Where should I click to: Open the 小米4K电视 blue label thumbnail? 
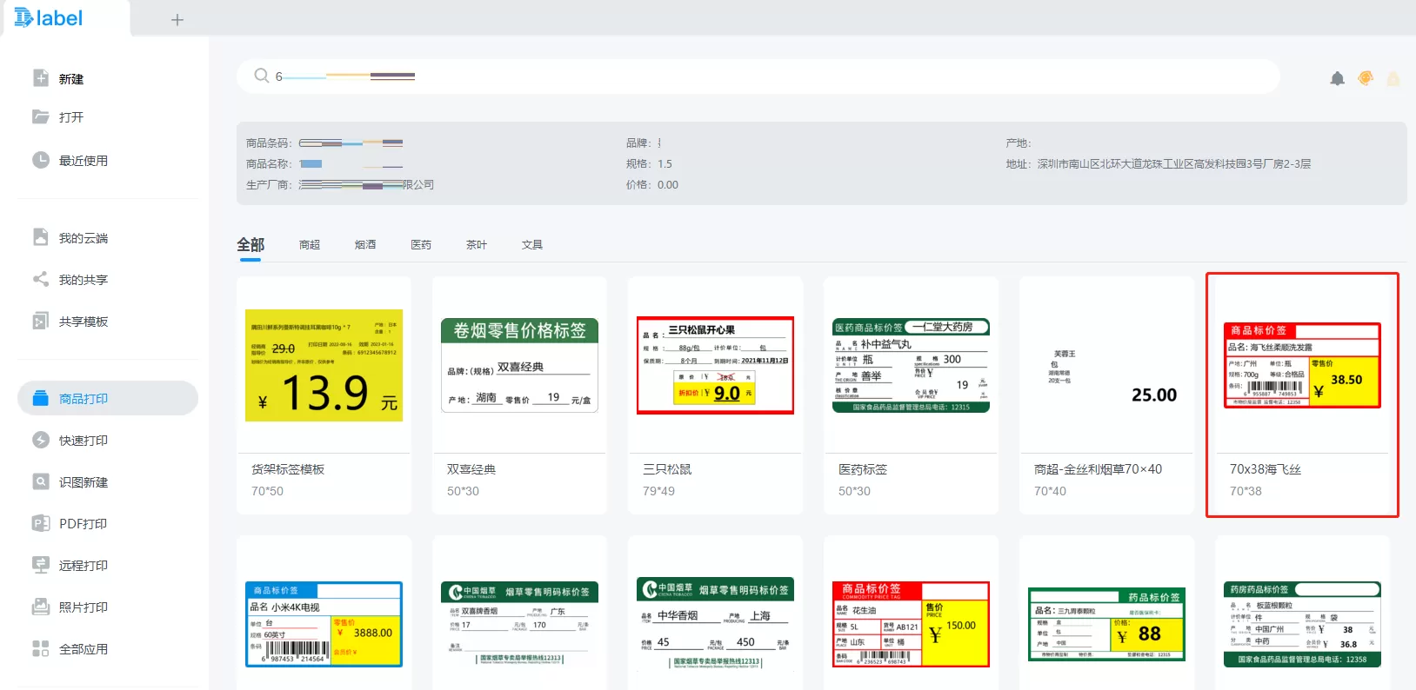click(x=324, y=624)
